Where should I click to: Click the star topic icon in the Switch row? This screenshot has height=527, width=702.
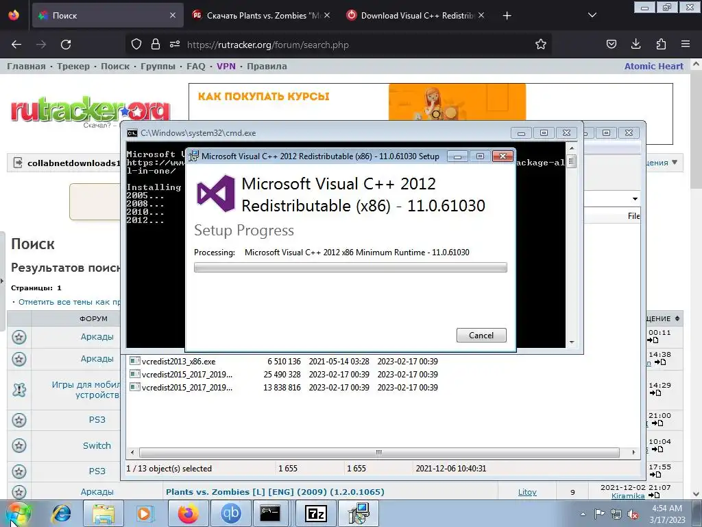[x=19, y=445]
